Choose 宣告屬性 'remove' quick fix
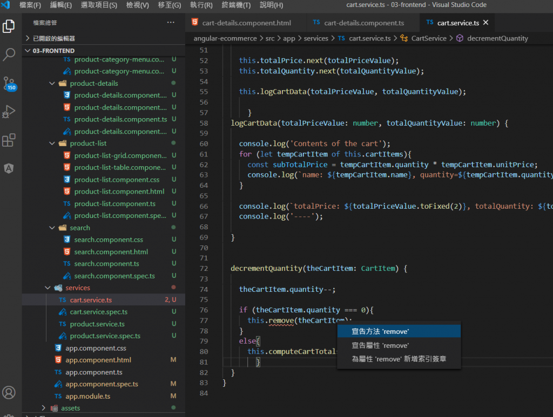Screen dimensions: 553x417 pos(380,345)
